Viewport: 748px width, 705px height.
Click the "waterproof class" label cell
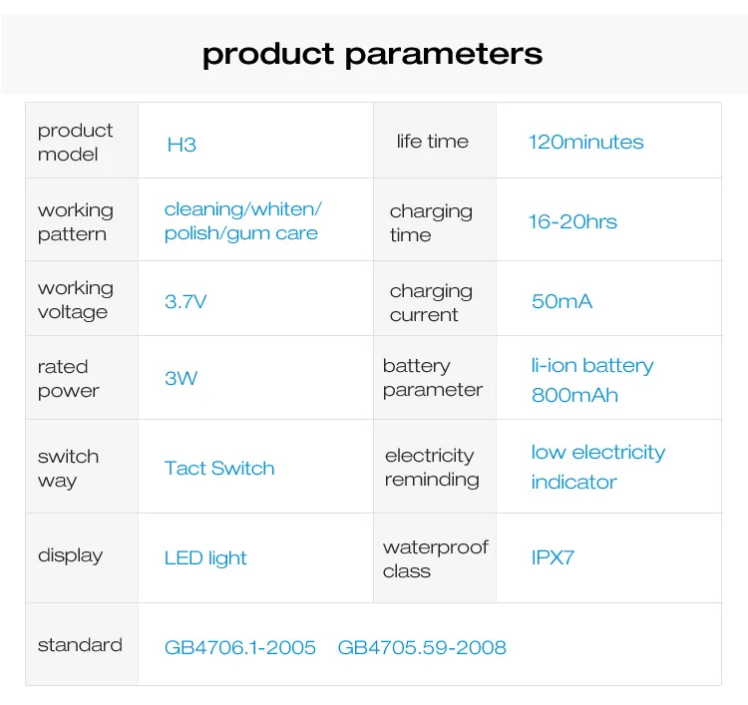click(435, 558)
